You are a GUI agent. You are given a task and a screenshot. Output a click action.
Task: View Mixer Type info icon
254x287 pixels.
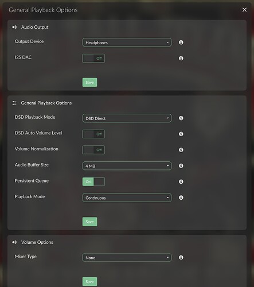click(x=181, y=257)
